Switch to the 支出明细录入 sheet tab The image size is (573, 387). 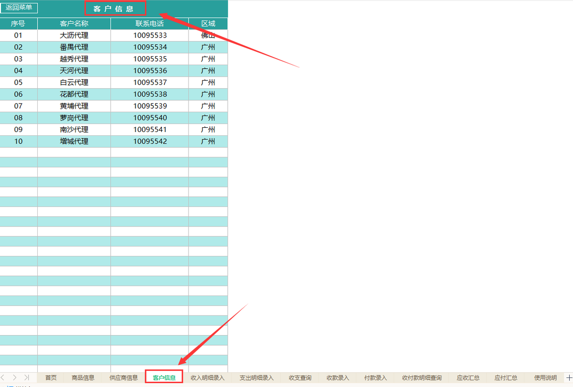coord(255,377)
